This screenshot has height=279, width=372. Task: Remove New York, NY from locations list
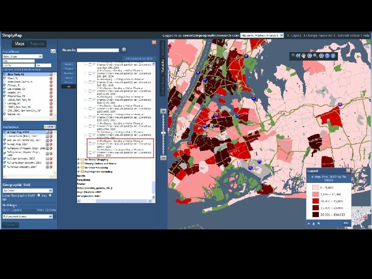51,74
